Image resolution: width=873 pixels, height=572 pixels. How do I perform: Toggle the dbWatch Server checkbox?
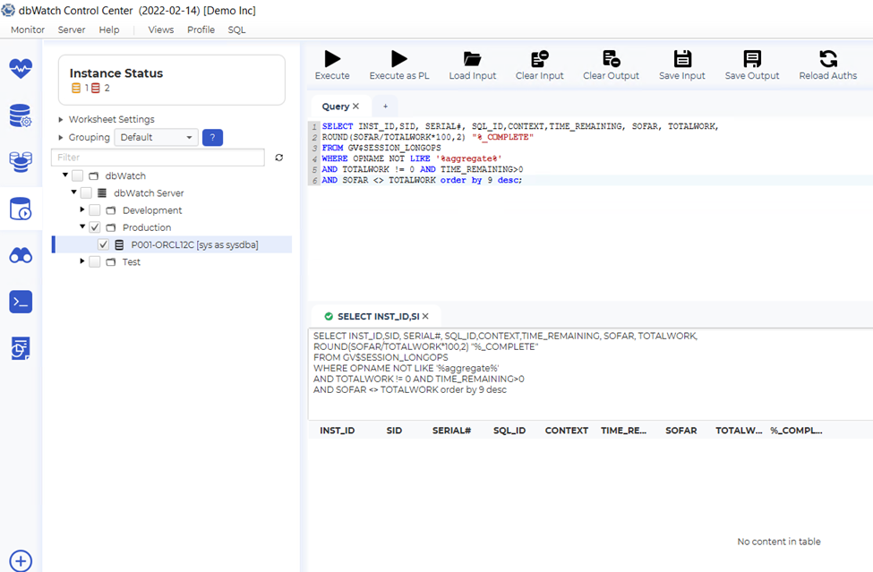tap(86, 193)
